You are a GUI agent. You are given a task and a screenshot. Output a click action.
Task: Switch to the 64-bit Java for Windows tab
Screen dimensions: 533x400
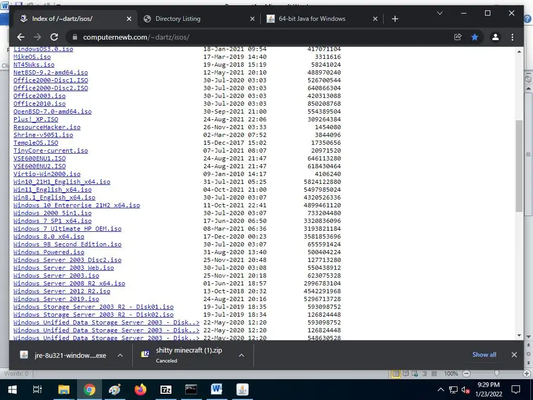coord(322,19)
